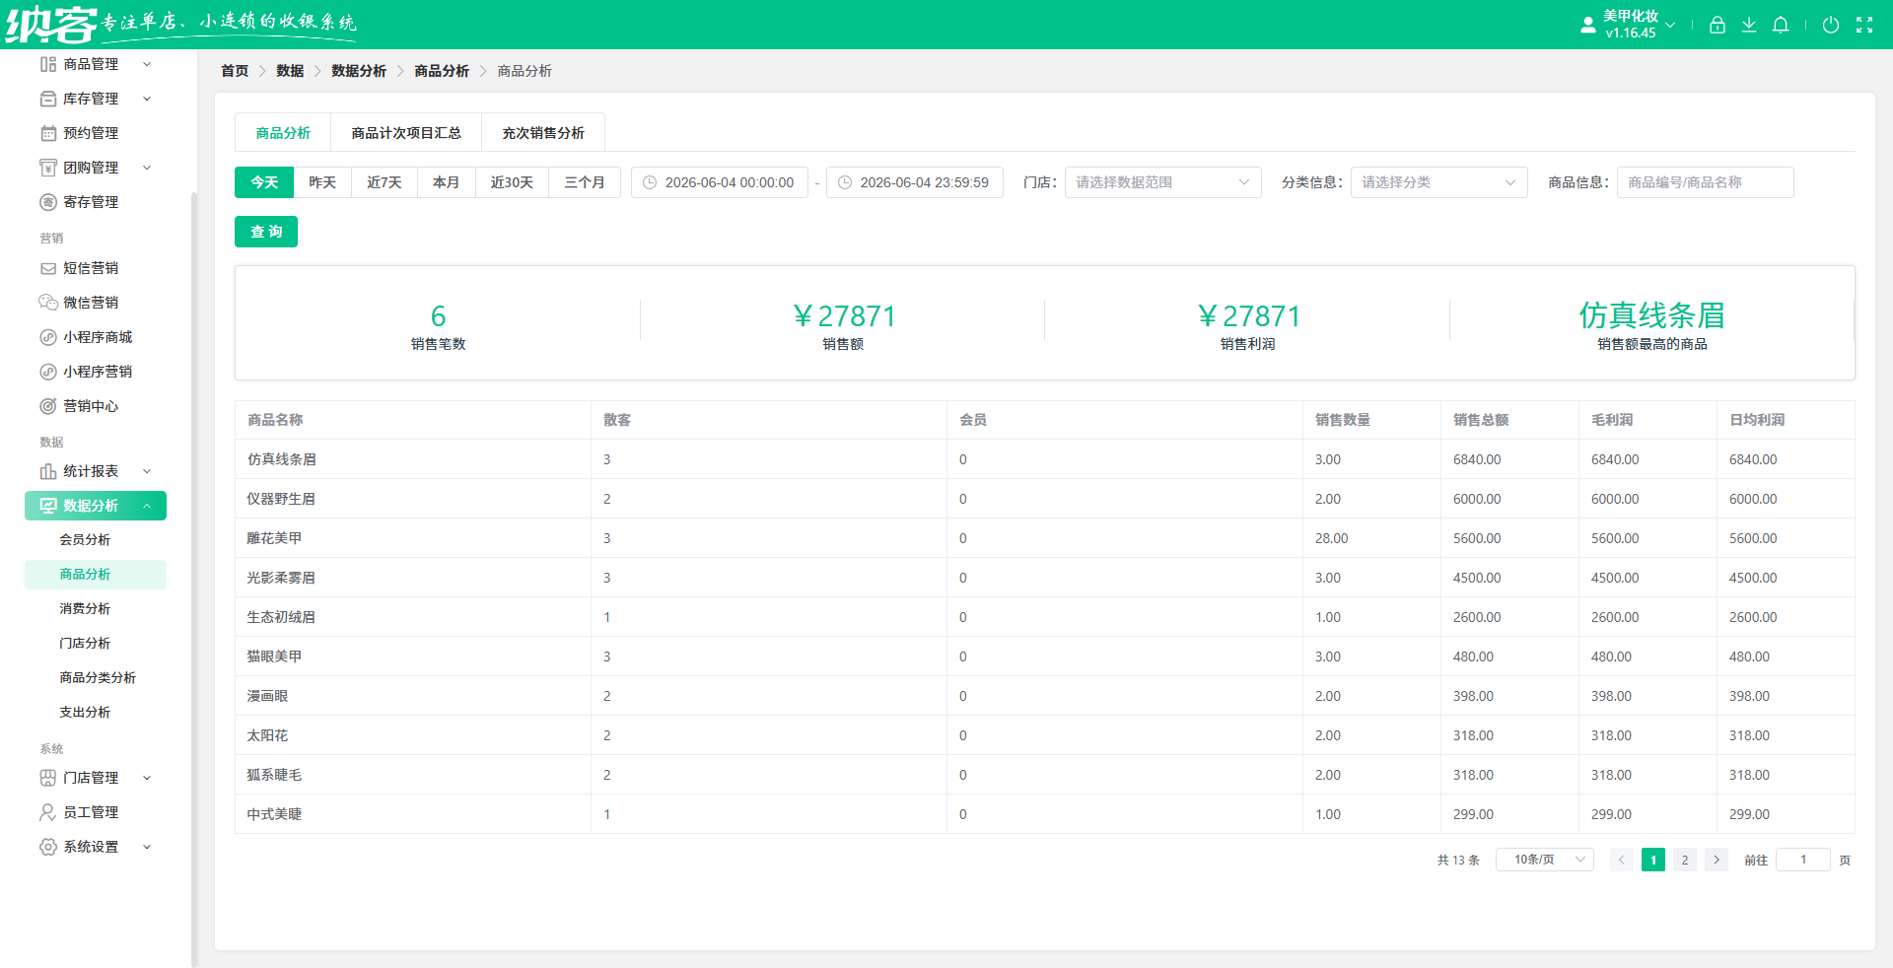The width and height of the screenshot is (1893, 968).
Task: Select the 本月 date range button
Action: (x=447, y=182)
